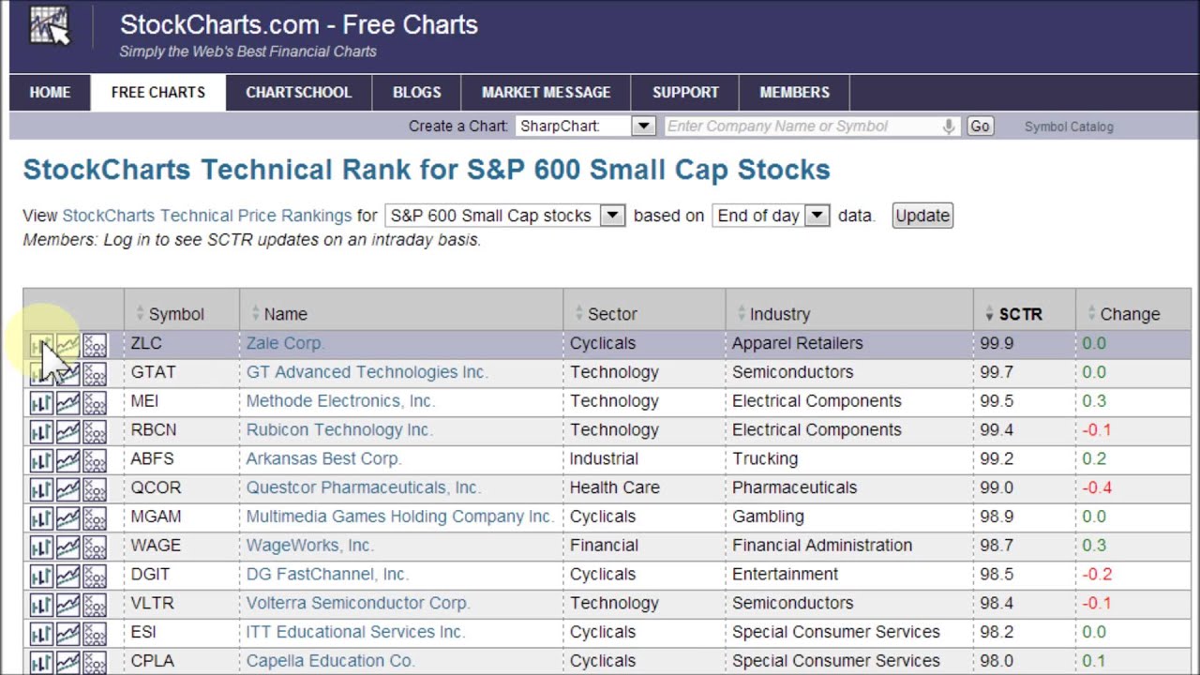Click the StockCharts logo icon

(x=50, y=25)
